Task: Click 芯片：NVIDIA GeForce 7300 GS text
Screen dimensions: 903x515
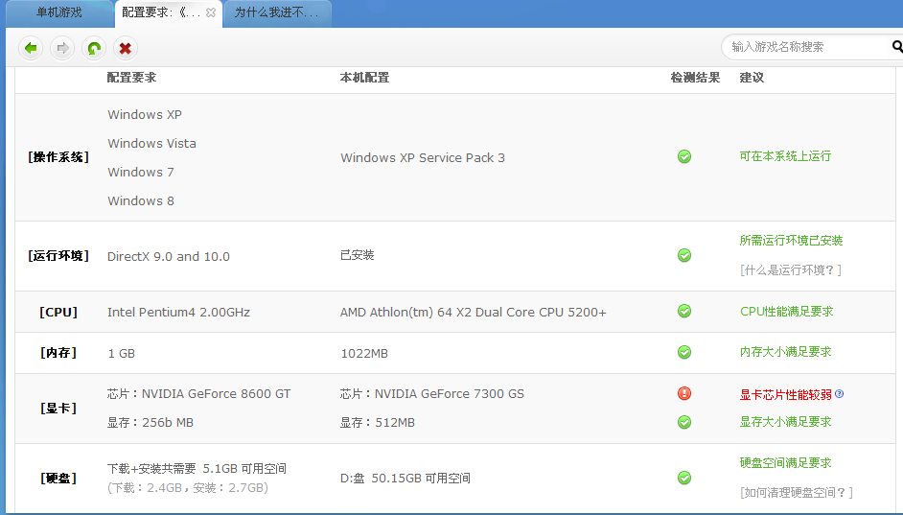Action: click(x=432, y=394)
